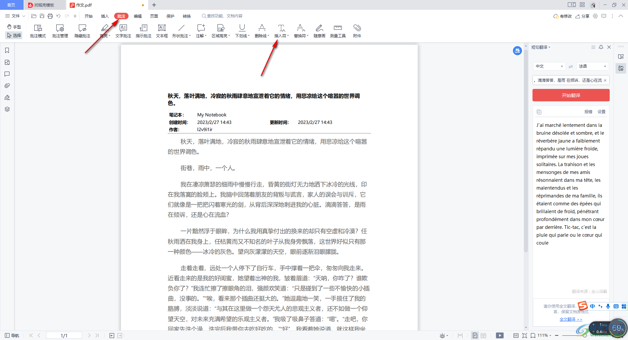Open the comments sidebar panel

pyautogui.click(x=7, y=74)
